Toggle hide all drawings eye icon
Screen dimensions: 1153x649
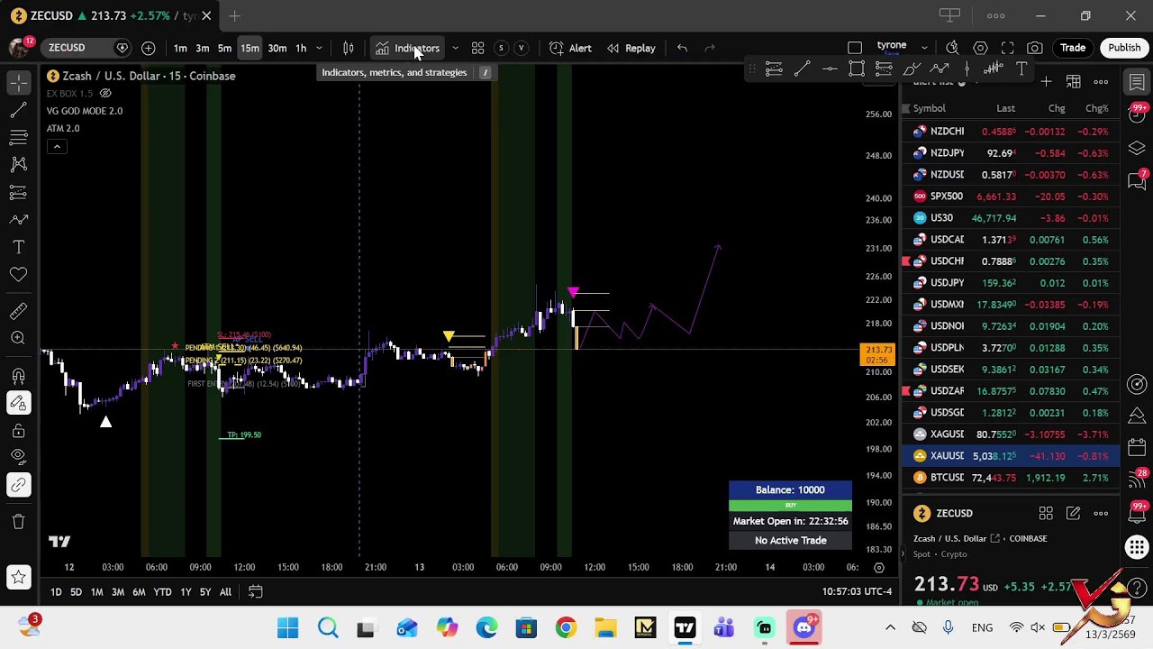[18, 457]
